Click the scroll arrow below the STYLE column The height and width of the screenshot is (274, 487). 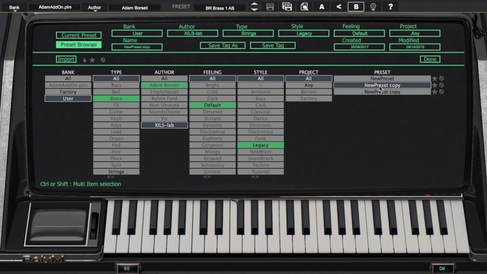click(x=255, y=177)
